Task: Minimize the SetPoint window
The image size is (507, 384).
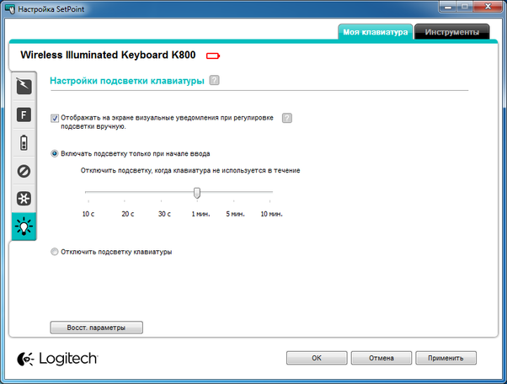Action: [448, 7]
